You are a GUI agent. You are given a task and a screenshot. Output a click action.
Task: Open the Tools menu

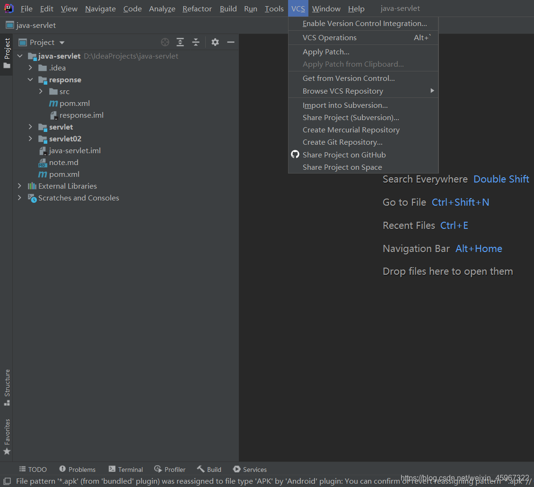(x=274, y=9)
